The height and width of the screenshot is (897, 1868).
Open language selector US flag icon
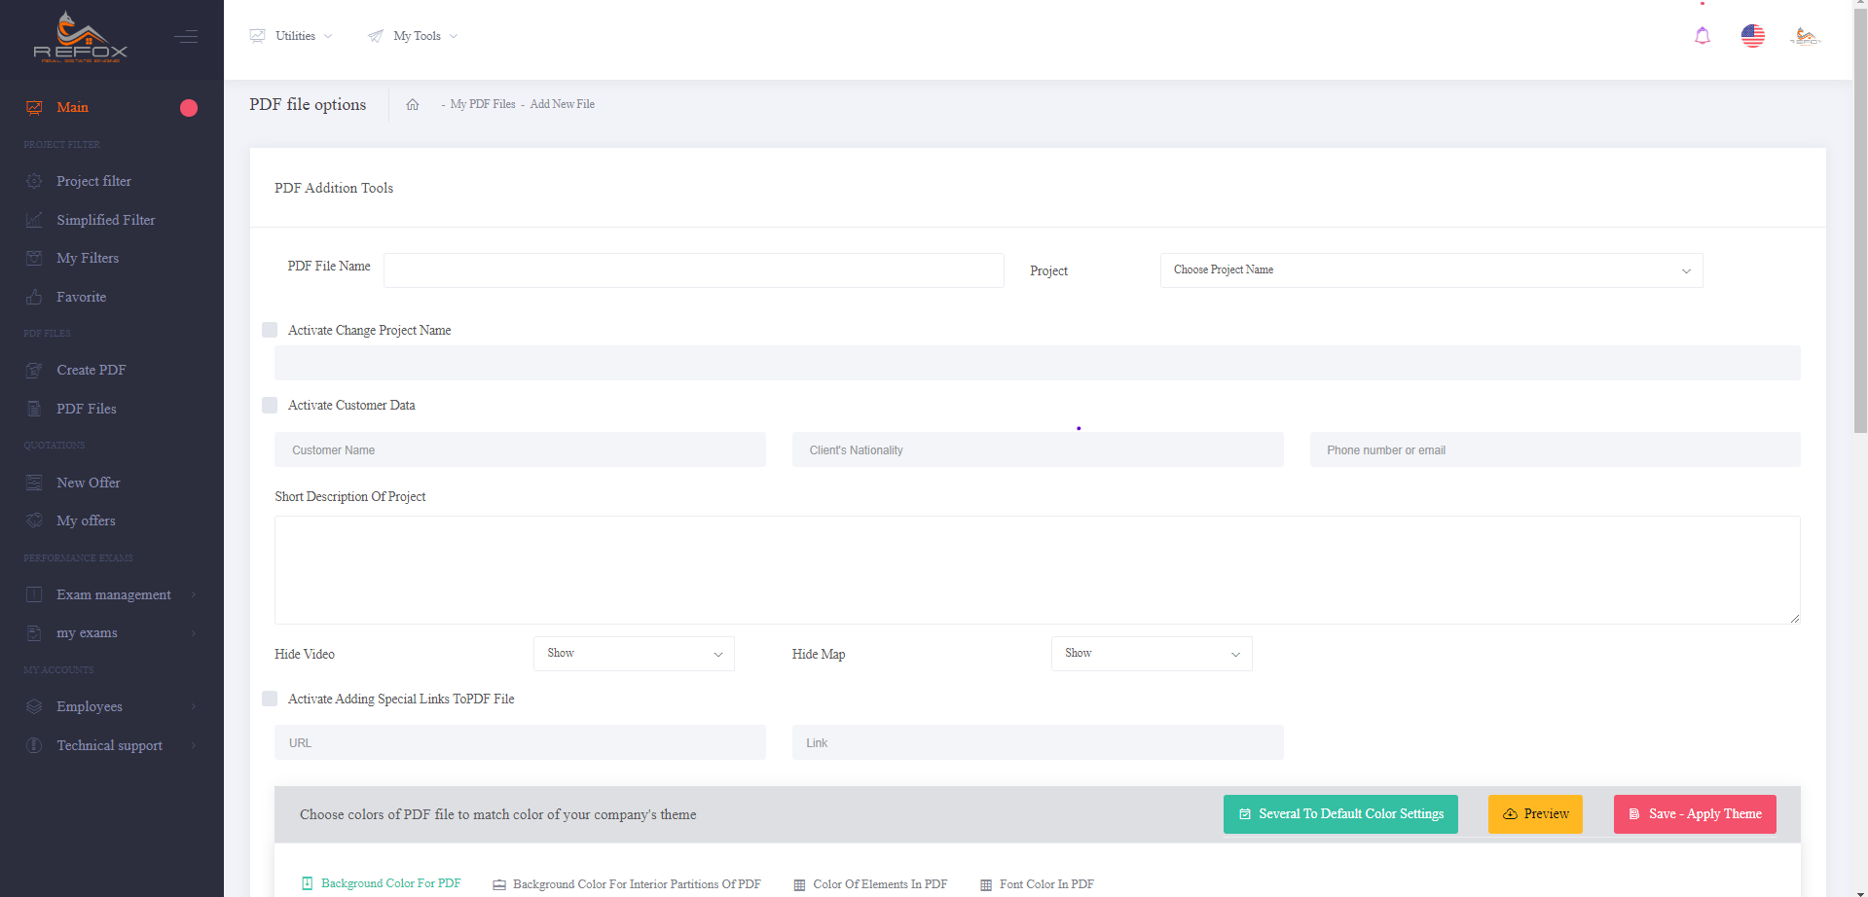[x=1752, y=36]
